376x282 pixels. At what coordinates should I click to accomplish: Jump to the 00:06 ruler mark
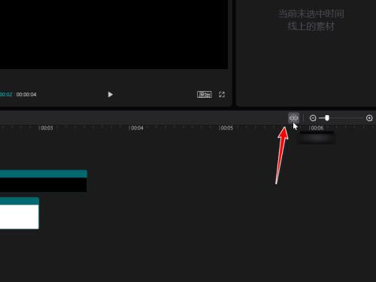tap(317, 128)
